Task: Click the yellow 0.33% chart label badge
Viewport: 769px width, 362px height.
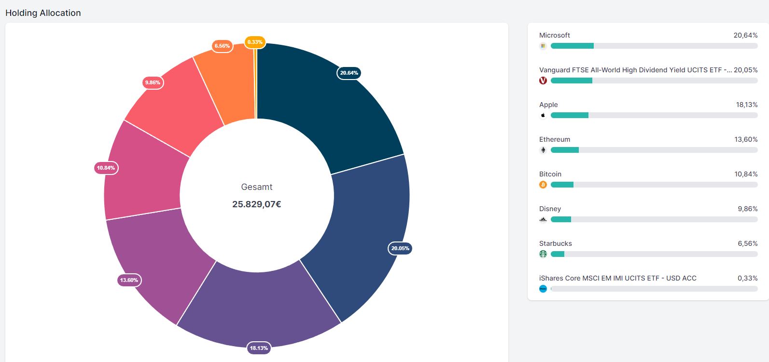Action: pos(255,42)
